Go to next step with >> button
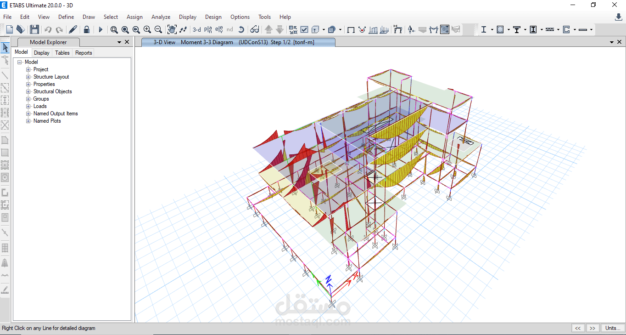This screenshot has height=335, width=626. pos(592,328)
